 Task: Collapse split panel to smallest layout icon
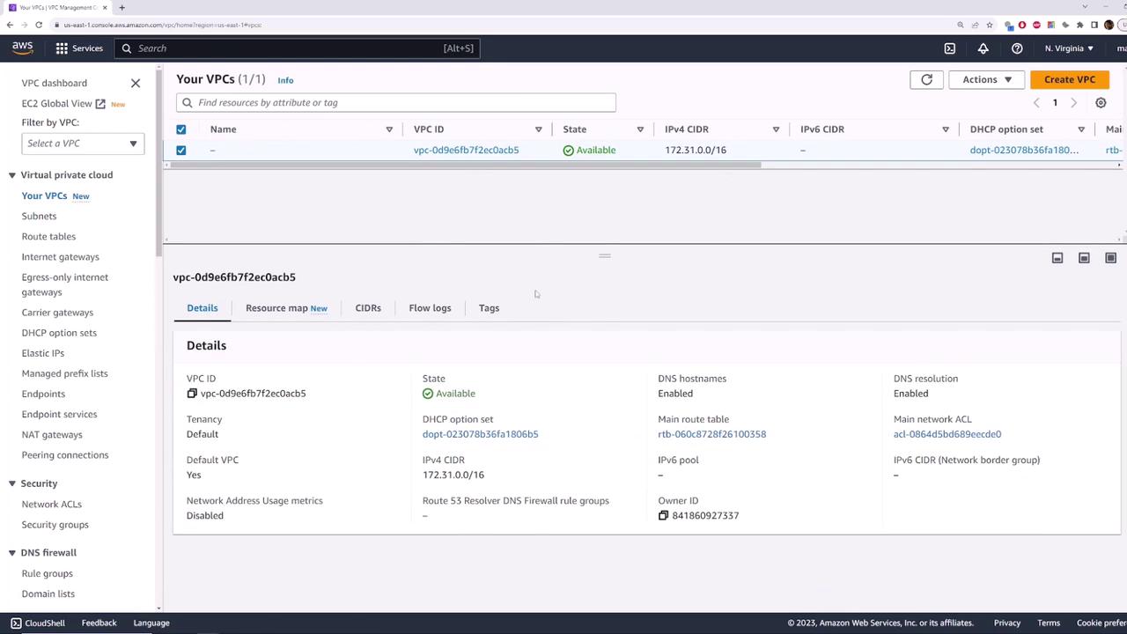1057,258
